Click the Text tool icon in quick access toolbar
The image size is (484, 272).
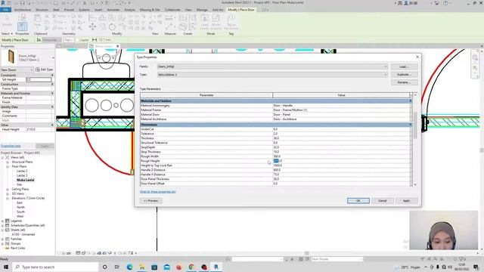(x=84, y=3)
